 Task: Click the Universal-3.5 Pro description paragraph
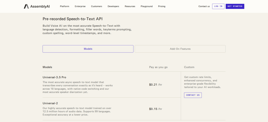tap(77, 87)
